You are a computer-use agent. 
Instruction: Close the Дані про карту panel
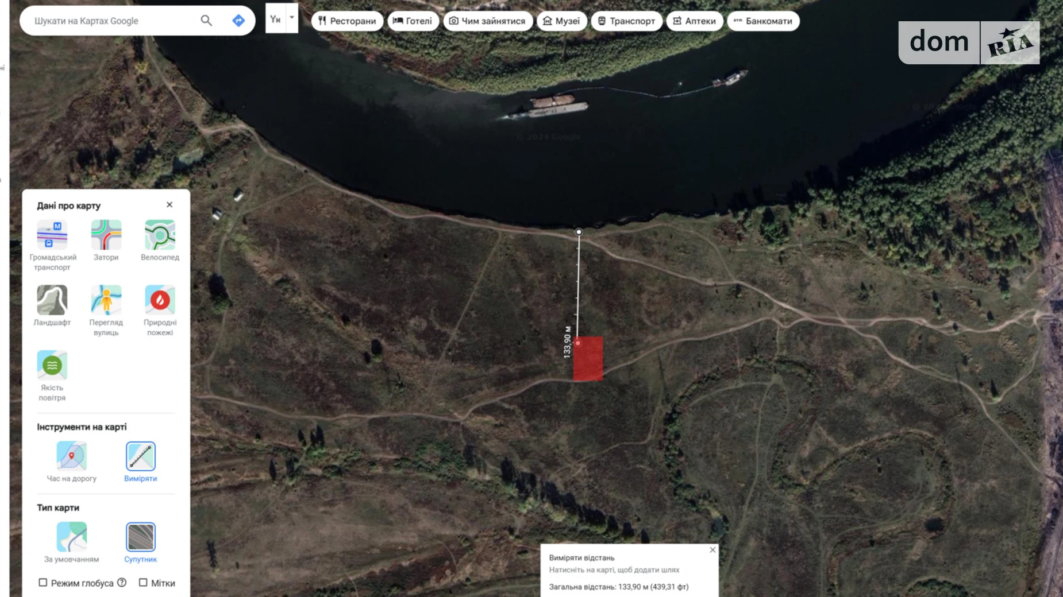170,205
